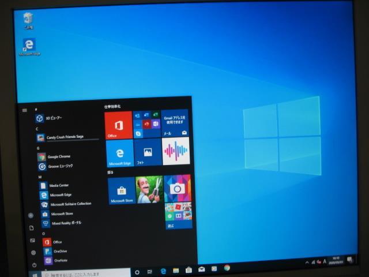Open Microsoft Store from taskbar

[189, 270]
